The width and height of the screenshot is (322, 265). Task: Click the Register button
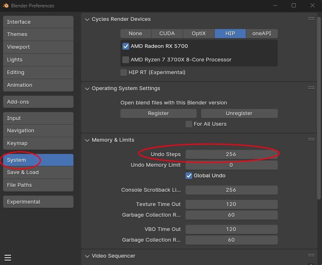158,113
